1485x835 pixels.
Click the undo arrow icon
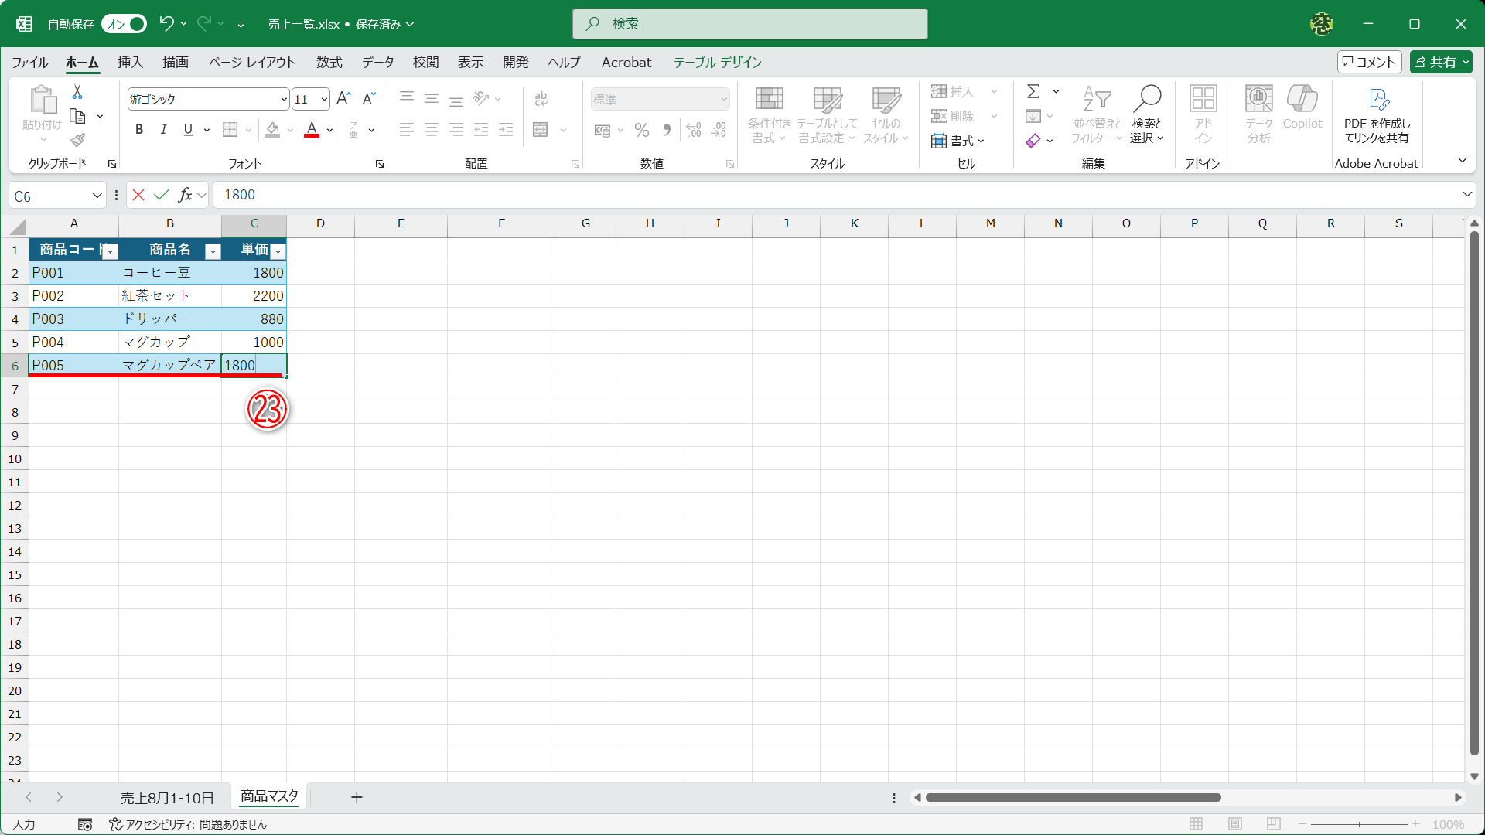click(x=166, y=24)
